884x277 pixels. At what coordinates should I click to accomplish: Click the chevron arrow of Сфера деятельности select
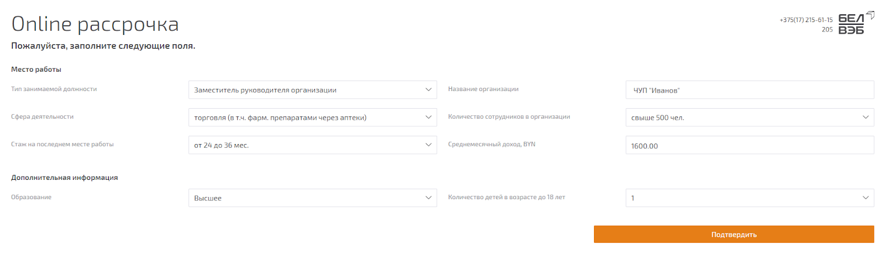click(x=428, y=117)
